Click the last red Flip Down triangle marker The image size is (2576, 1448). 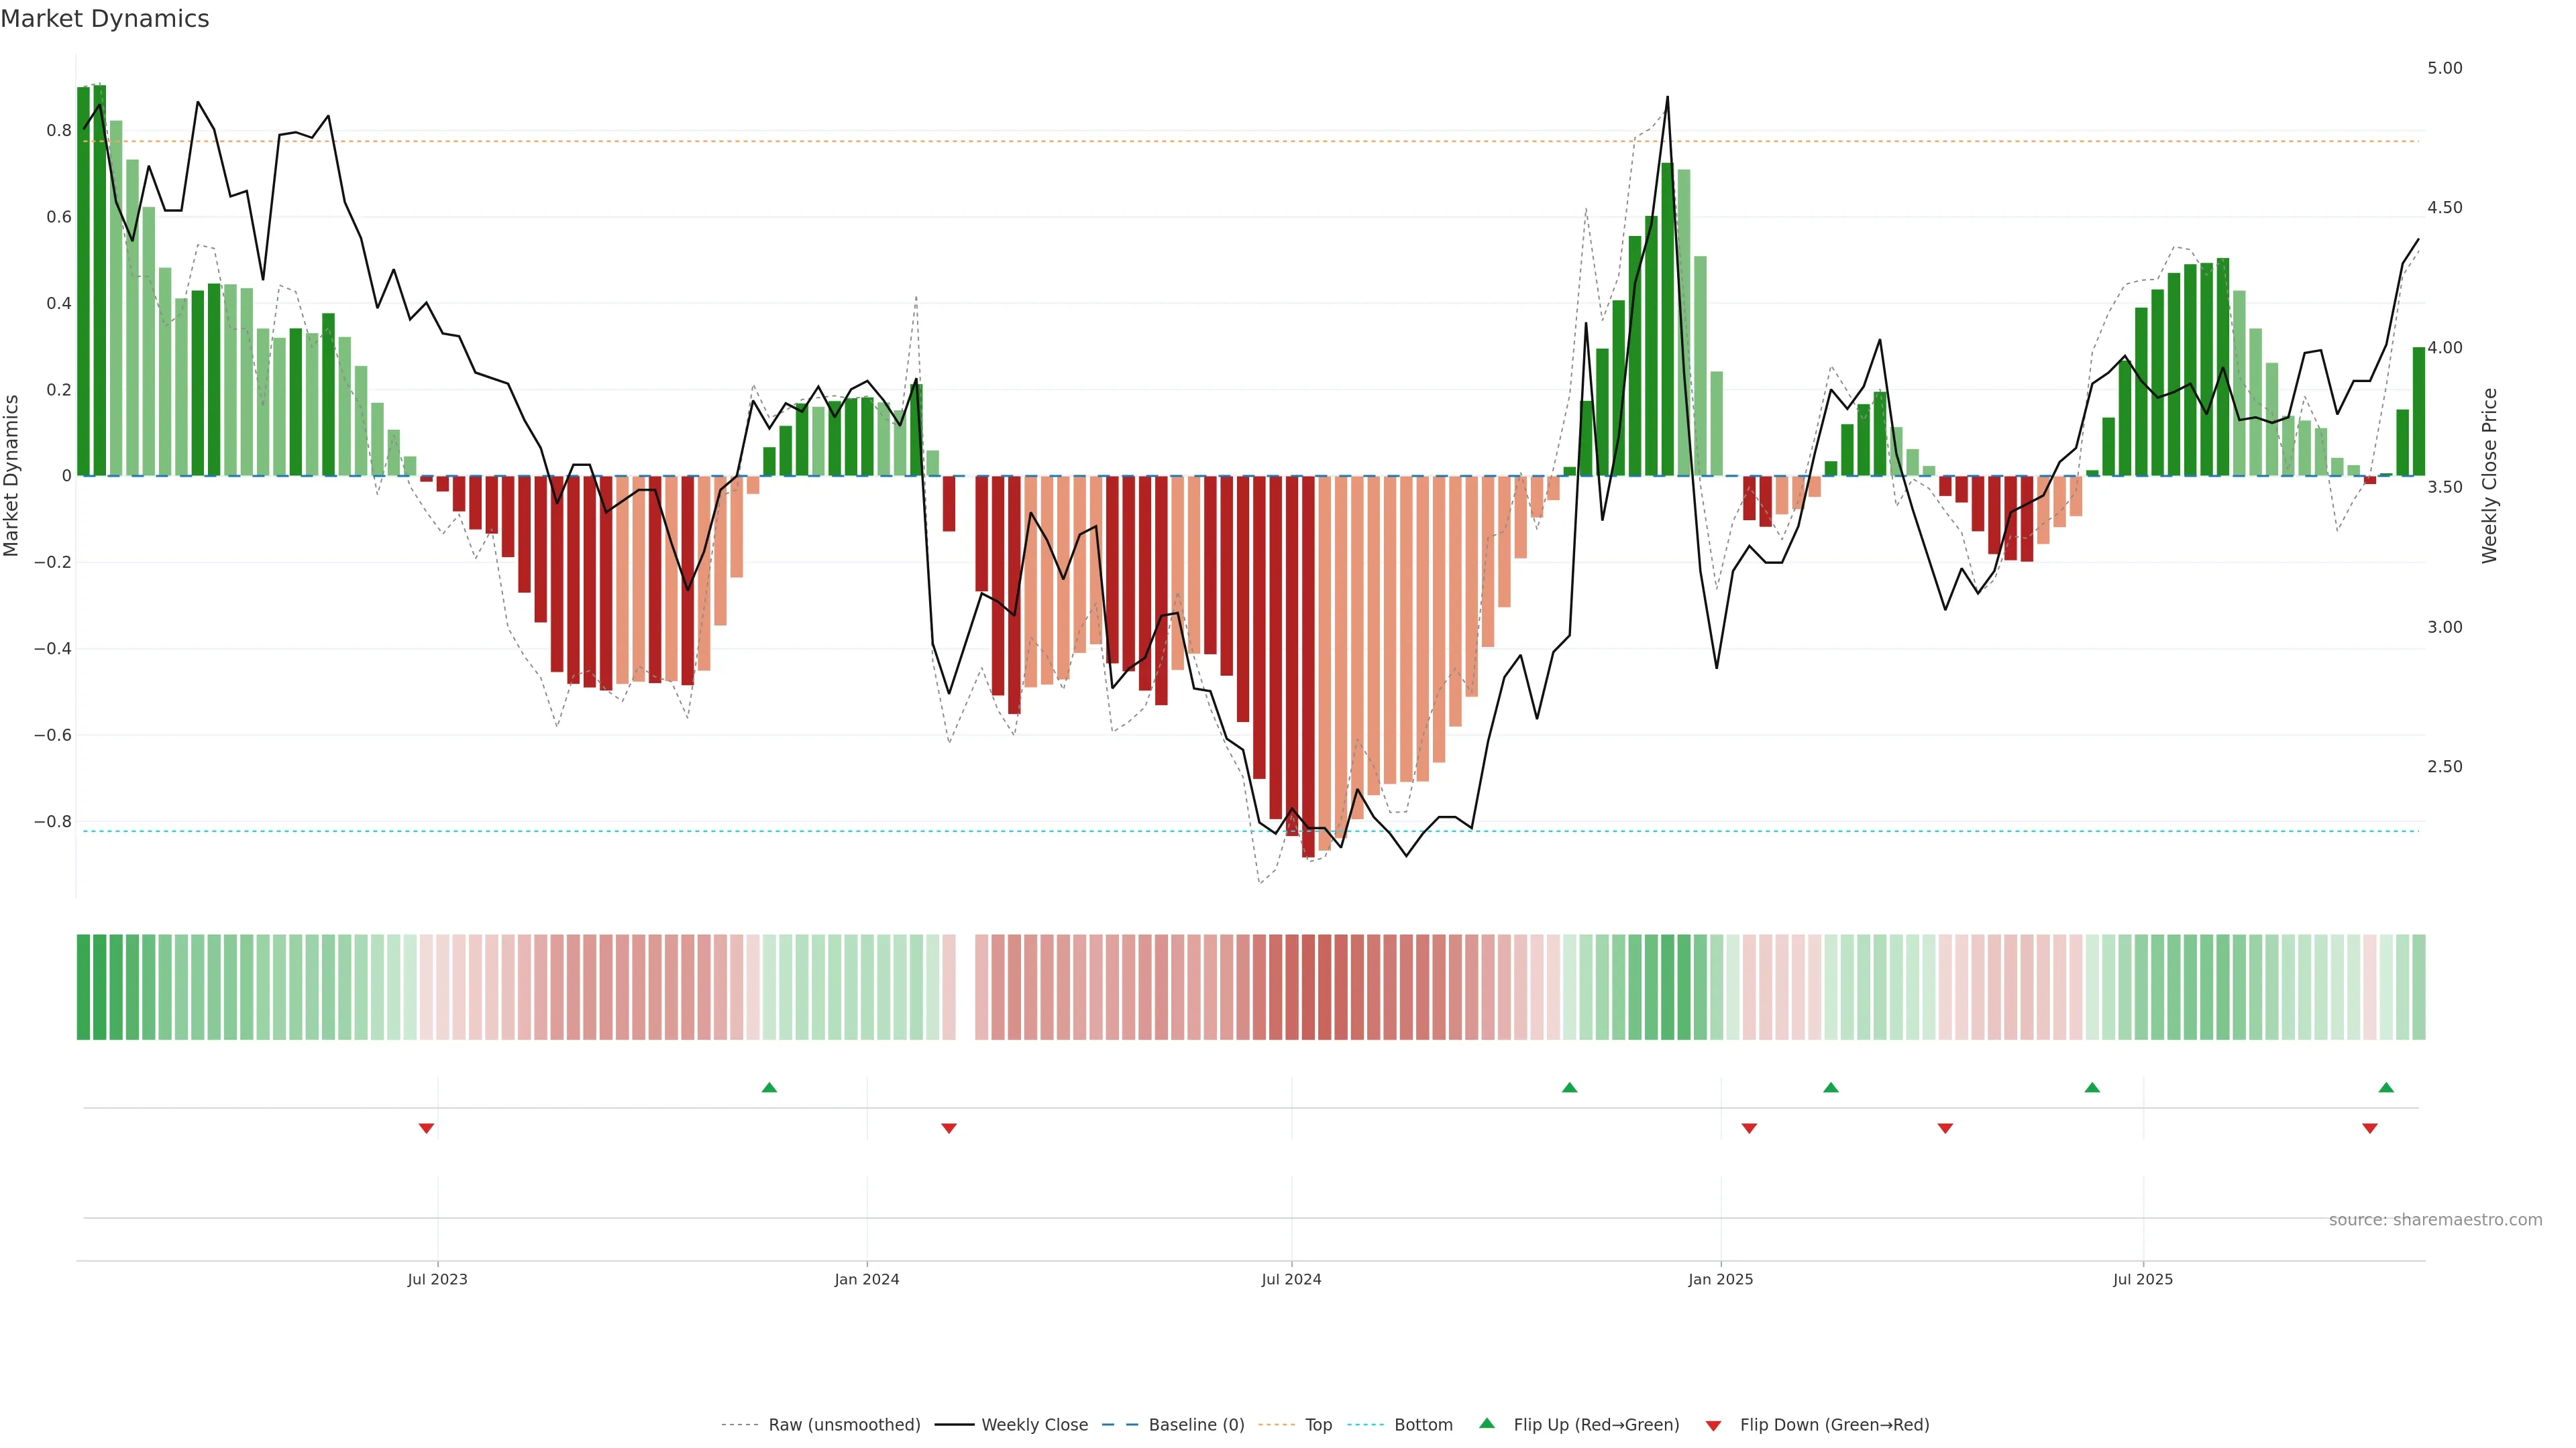point(2369,1128)
